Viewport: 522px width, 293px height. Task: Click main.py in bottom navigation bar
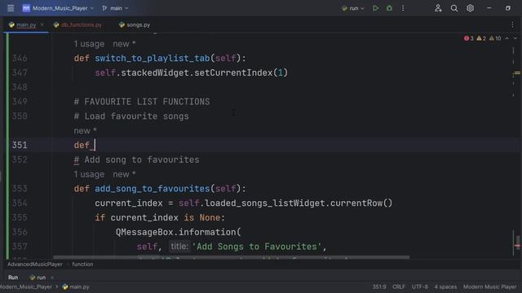coord(76,287)
